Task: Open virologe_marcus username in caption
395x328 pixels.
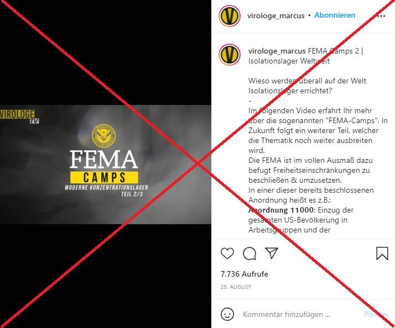Action: [277, 51]
